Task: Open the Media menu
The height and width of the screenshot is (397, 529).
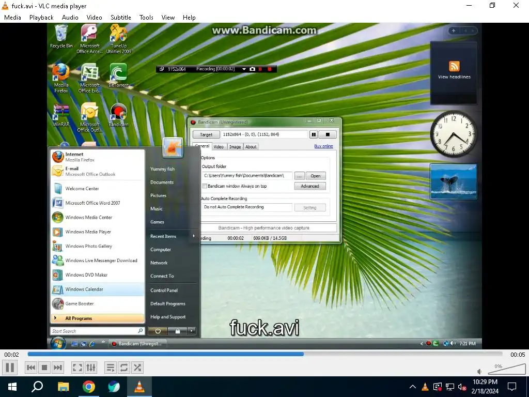Action: [x=12, y=18]
